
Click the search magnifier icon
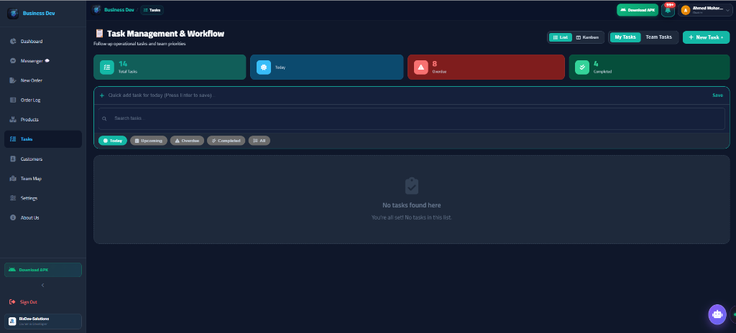coord(104,118)
